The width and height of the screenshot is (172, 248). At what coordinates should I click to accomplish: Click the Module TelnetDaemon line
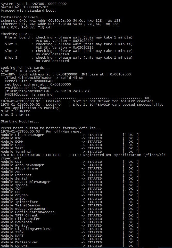tap(69, 205)
